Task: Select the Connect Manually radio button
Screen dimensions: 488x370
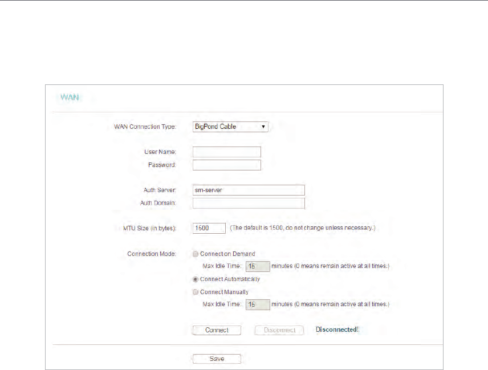Action: click(196, 292)
